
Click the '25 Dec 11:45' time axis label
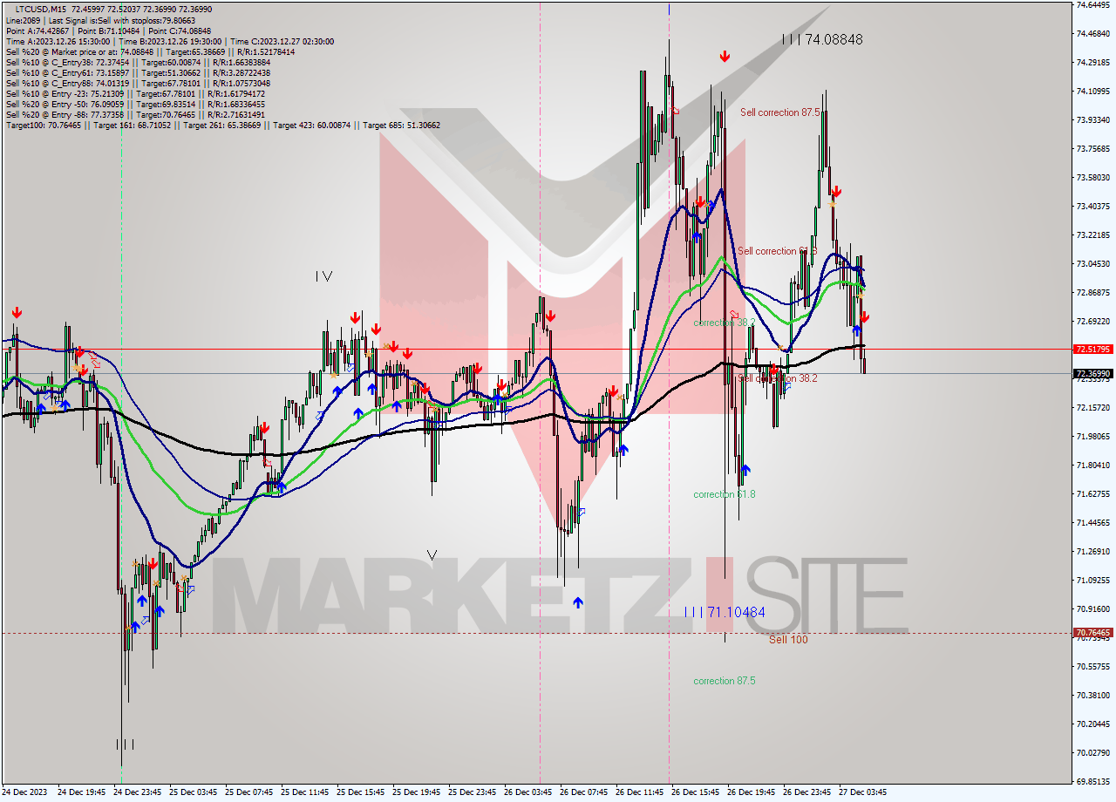click(304, 792)
